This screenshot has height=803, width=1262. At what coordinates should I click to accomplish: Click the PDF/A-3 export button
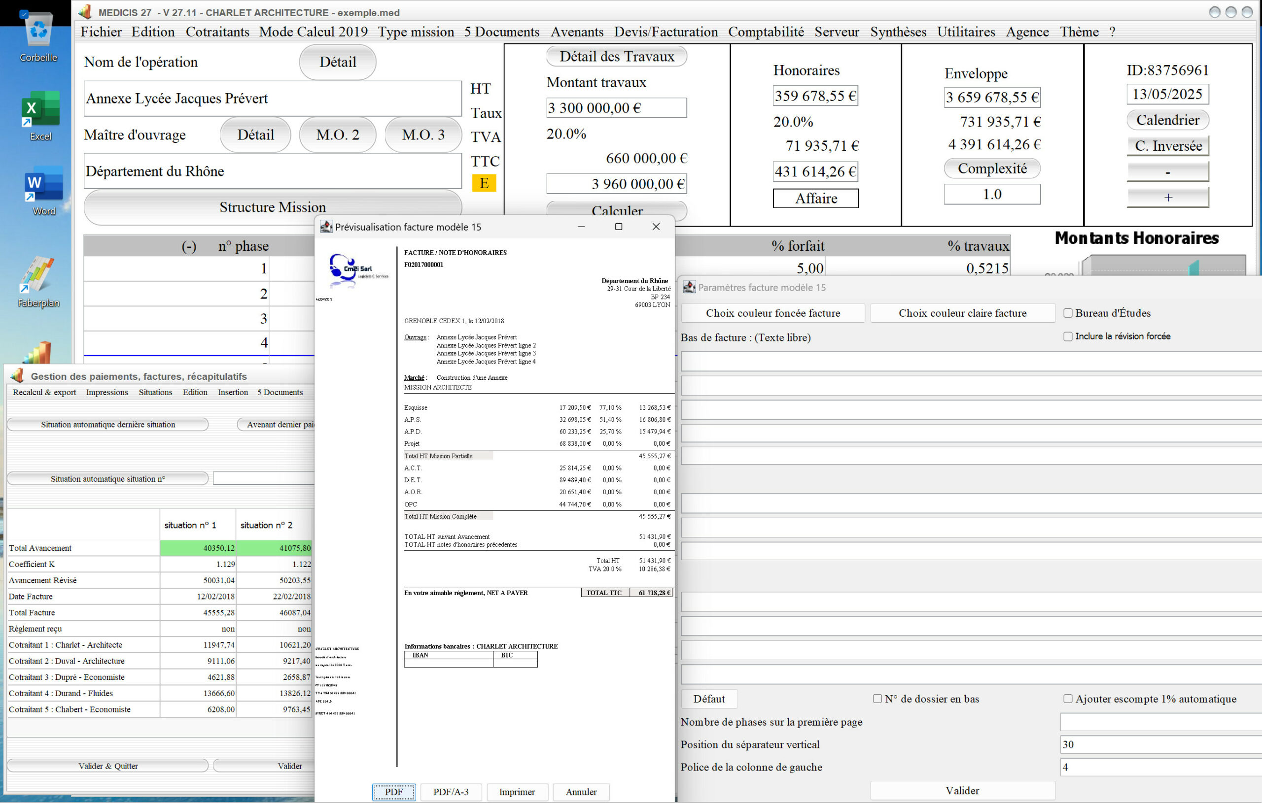[451, 792]
